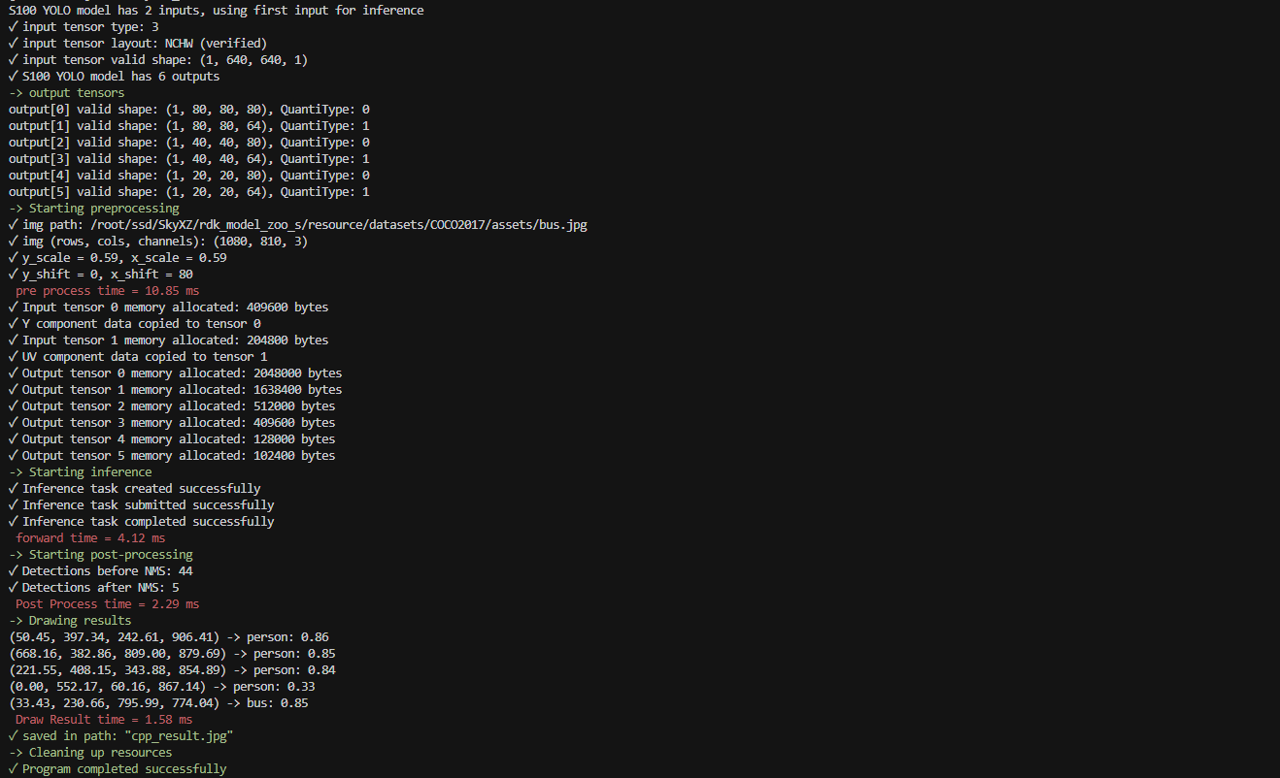The image size is (1280, 778).
Task: Click the "-> Starting preprocessing" header line
Action: (94, 209)
